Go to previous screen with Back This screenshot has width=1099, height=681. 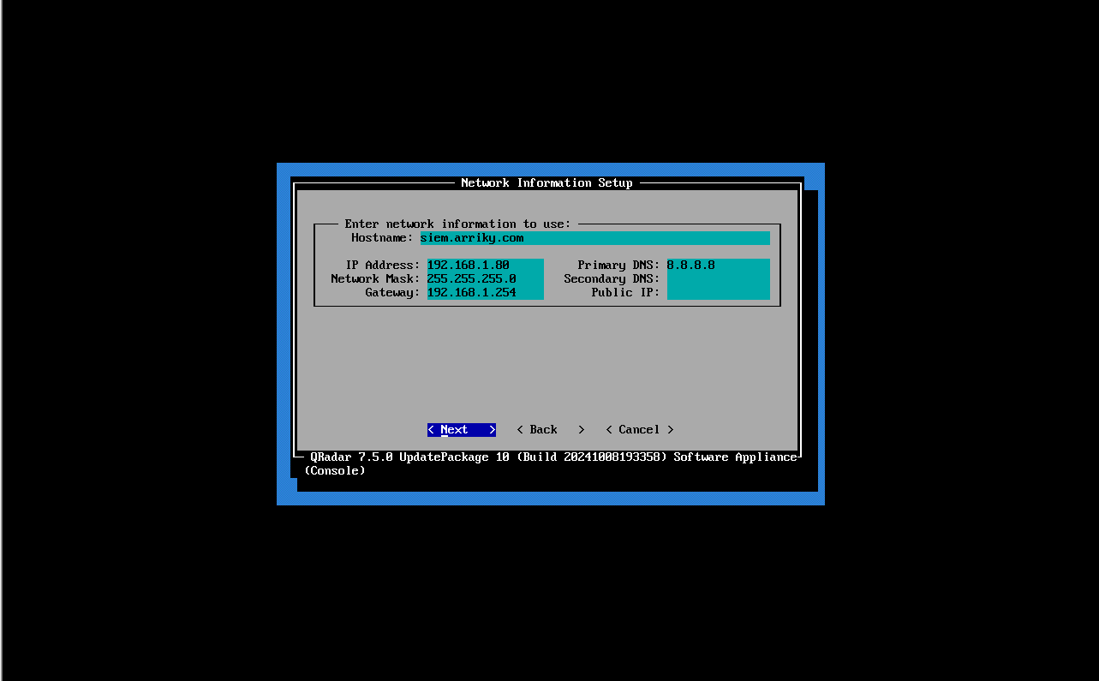tap(551, 430)
